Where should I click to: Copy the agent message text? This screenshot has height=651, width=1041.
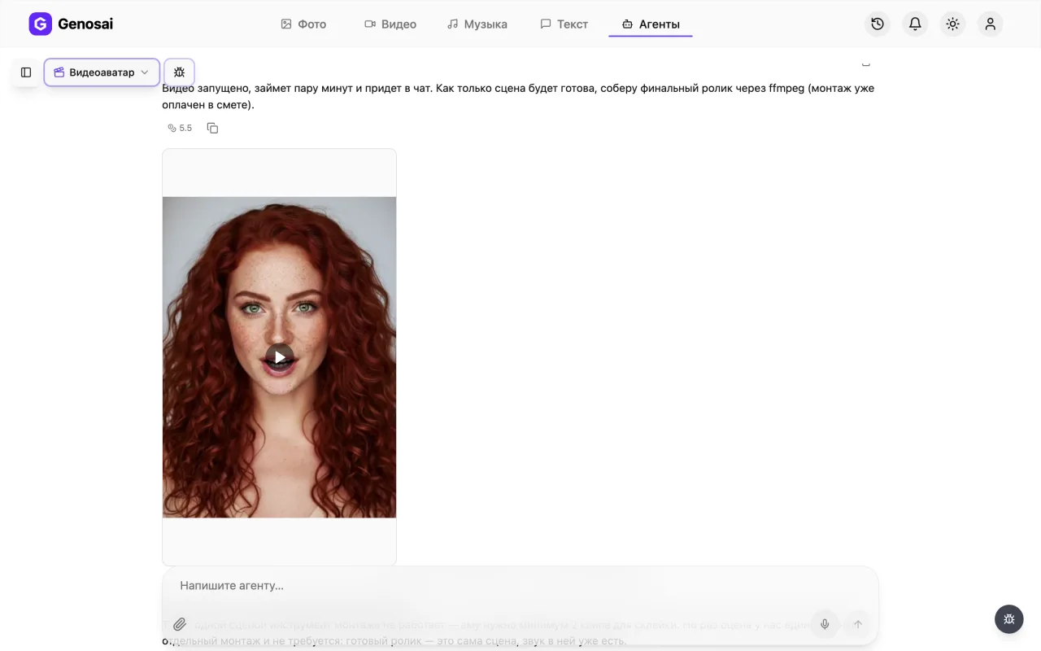(212, 128)
